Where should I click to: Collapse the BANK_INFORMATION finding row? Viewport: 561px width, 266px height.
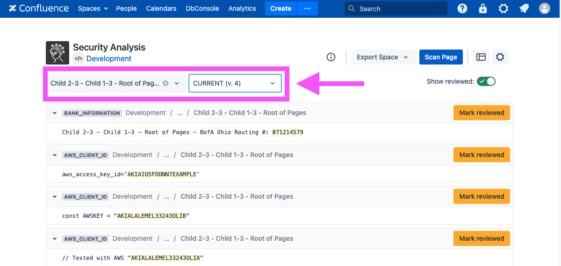pos(55,113)
